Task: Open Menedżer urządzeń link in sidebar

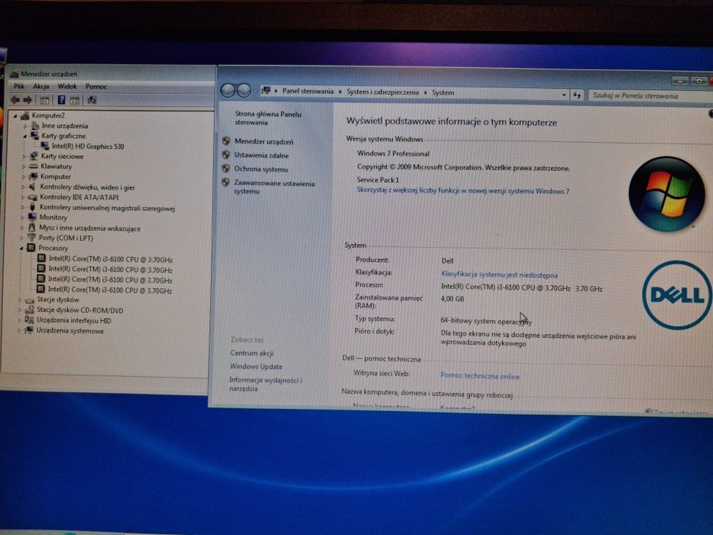Action: pos(264,141)
